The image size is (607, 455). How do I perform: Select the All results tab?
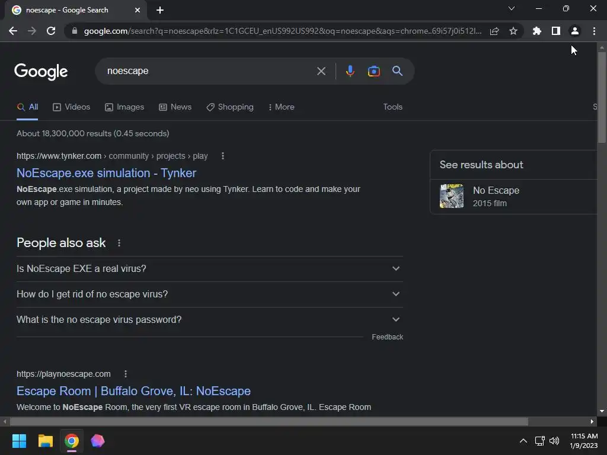coord(27,107)
